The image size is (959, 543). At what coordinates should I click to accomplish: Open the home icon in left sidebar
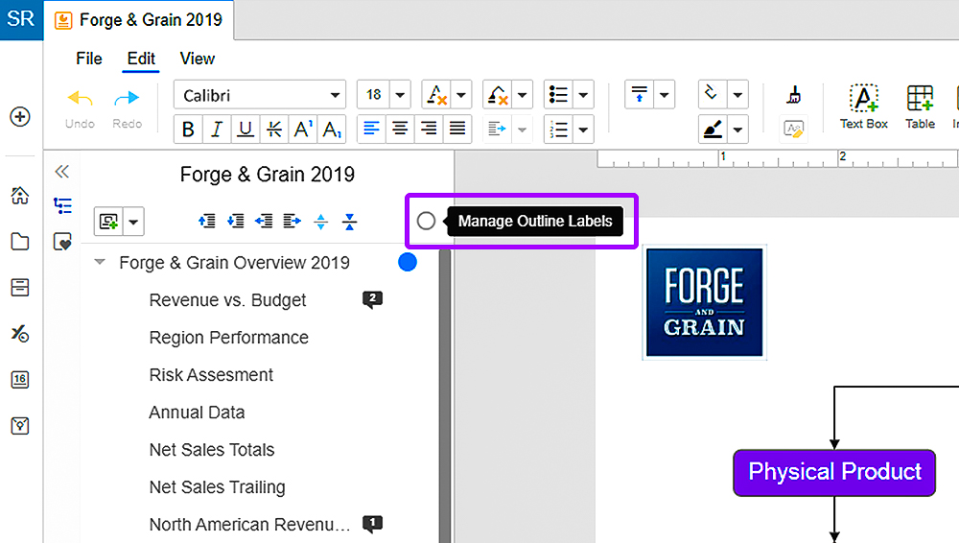click(x=20, y=196)
